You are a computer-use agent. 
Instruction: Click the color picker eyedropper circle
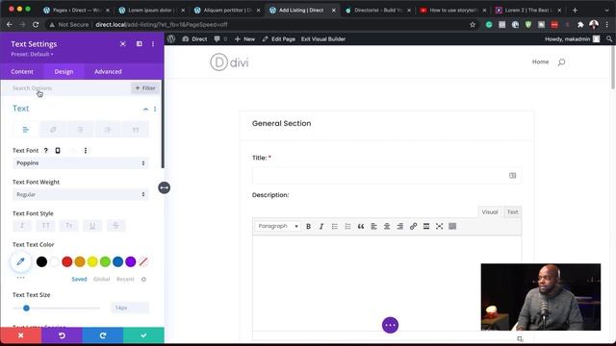[x=21, y=261]
